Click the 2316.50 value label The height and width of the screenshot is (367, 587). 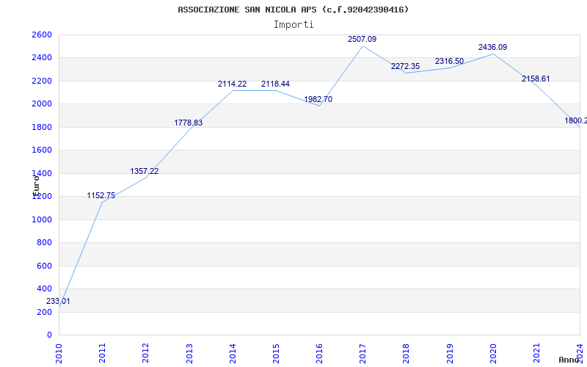click(449, 61)
